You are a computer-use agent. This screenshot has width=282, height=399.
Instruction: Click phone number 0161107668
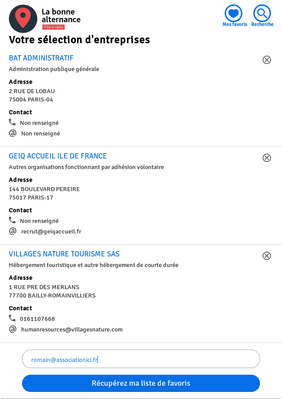(37, 319)
